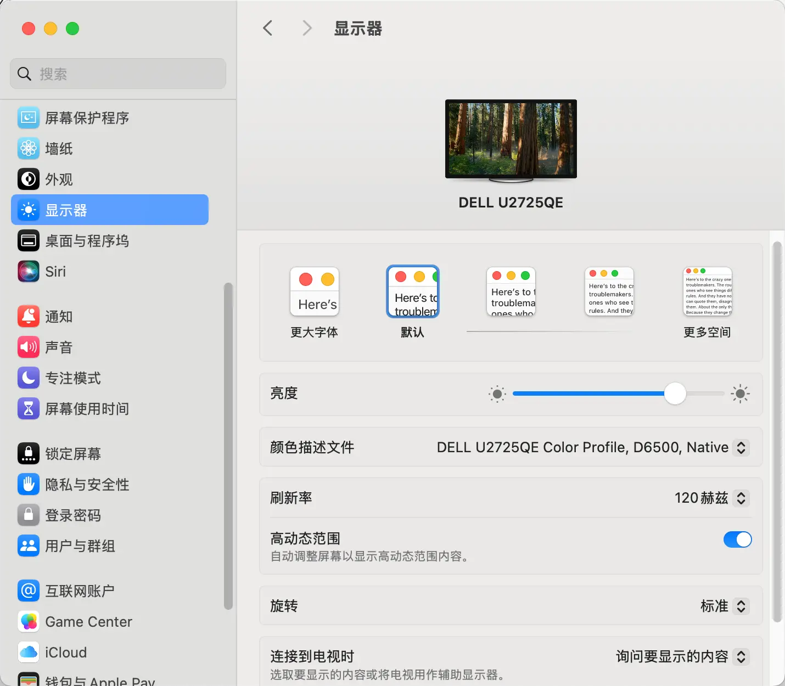Click the Notifications (通知) bell icon
This screenshot has width=785, height=686.
29,316
